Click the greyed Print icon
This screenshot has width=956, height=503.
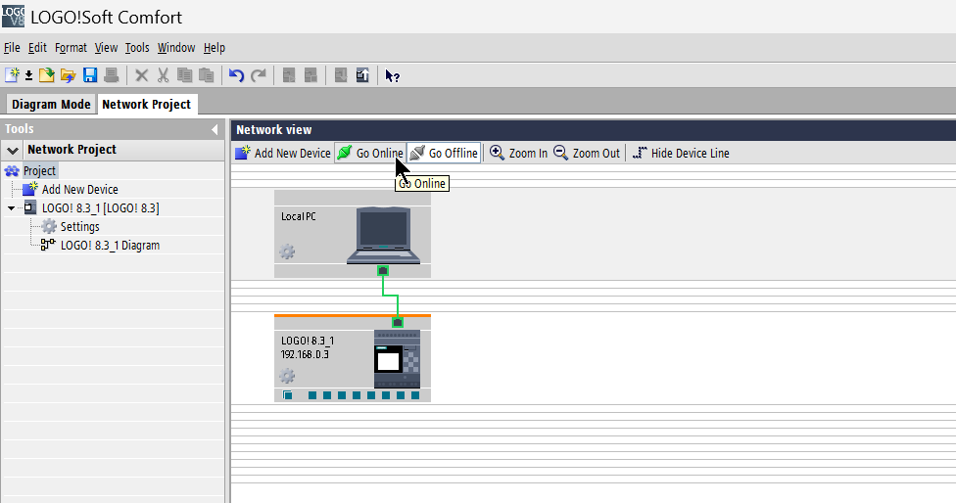click(111, 75)
